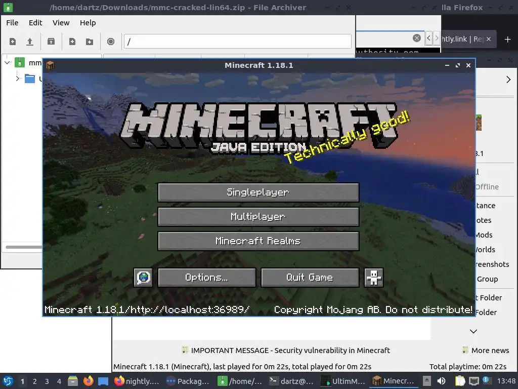Viewport: 518px width, 389px height.
Task: Click the blue show-desktop icon in taskbar
Action: [x=103, y=381]
